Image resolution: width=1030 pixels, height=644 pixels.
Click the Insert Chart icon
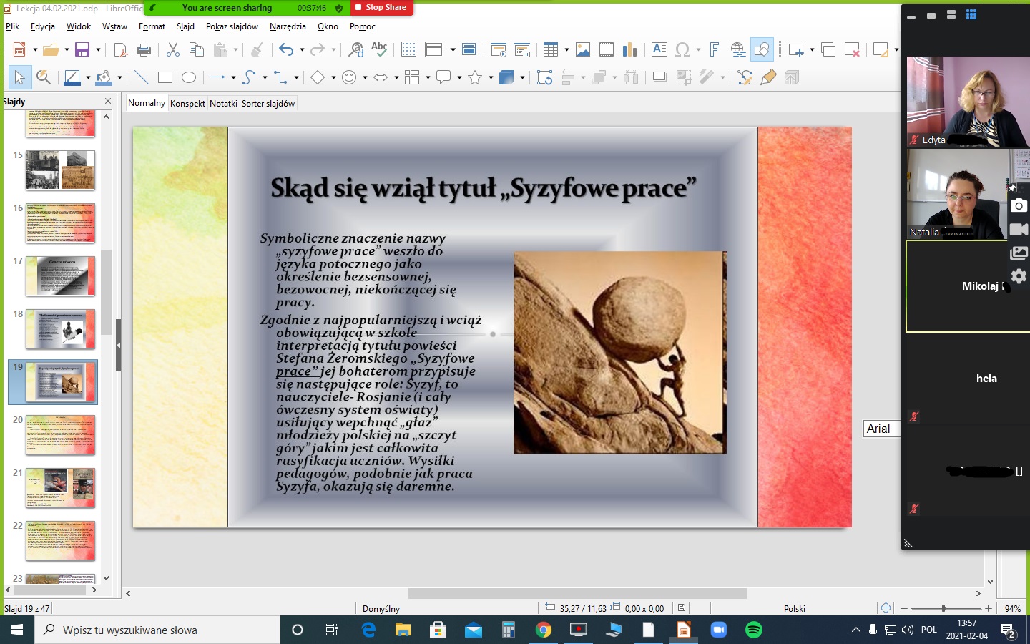tap(629, 49)
